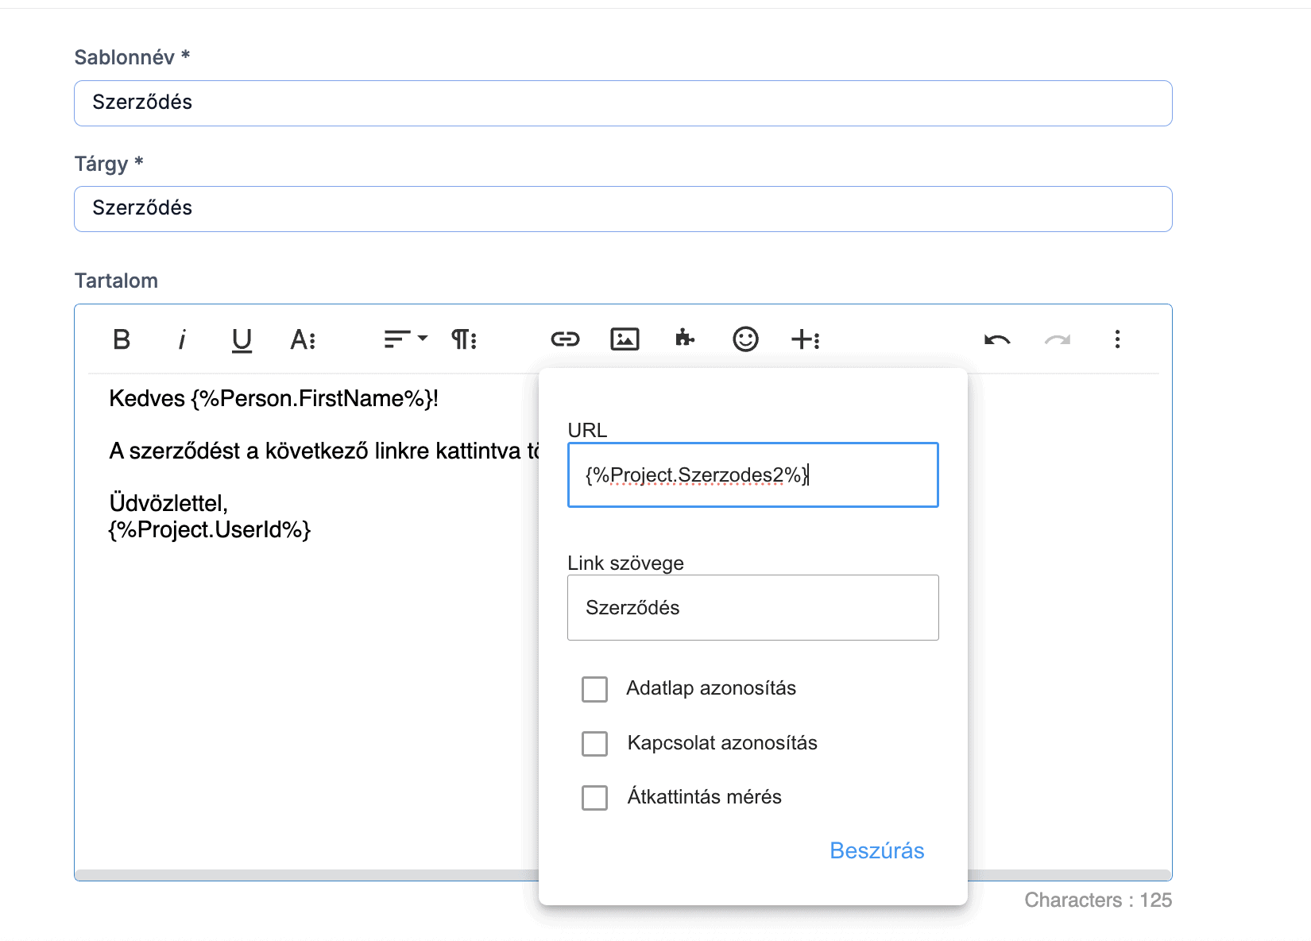Open the insert link tool
The width and height of the screenshot is (1311, 941).
point(565,339)
